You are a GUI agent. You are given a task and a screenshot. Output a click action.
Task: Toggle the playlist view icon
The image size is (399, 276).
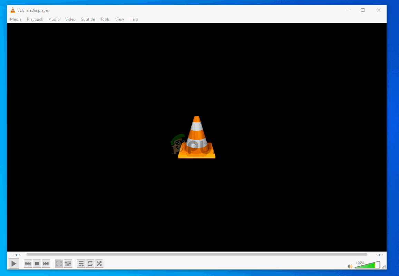click(x=81, y=264)
